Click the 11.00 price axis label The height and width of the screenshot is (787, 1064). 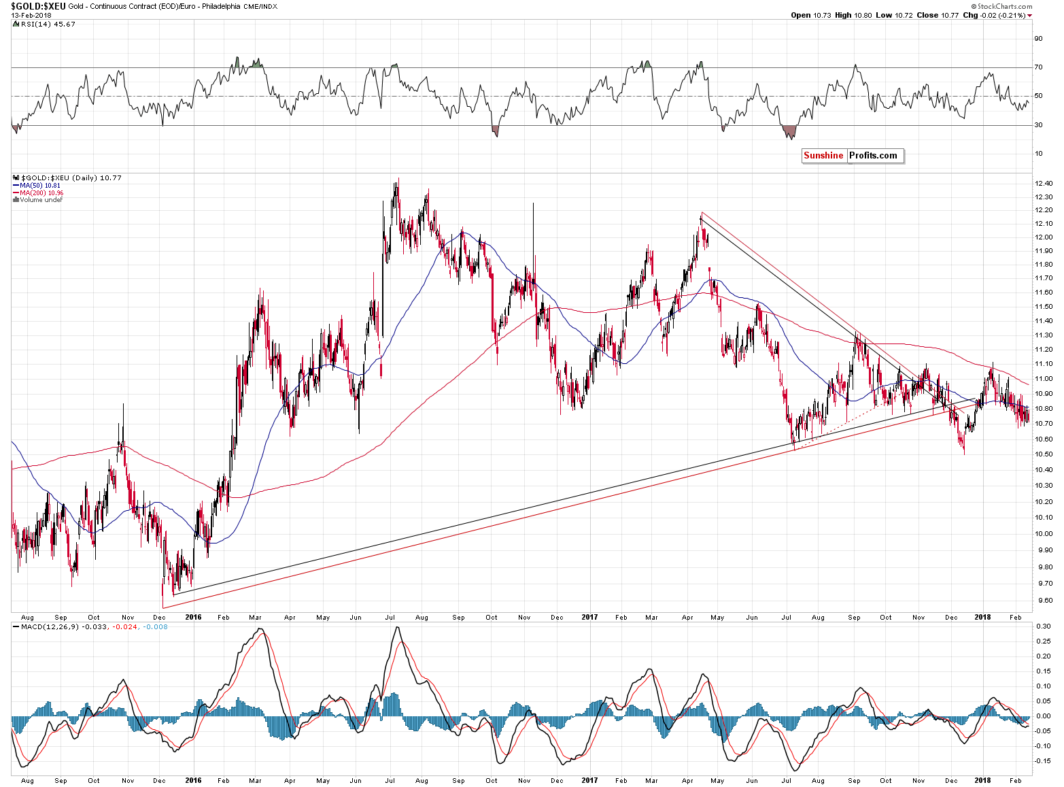pos(1044,379)
